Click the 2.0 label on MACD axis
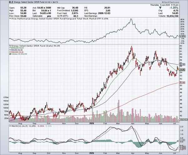This screenshot has width=188, height=155. [182, 127]
